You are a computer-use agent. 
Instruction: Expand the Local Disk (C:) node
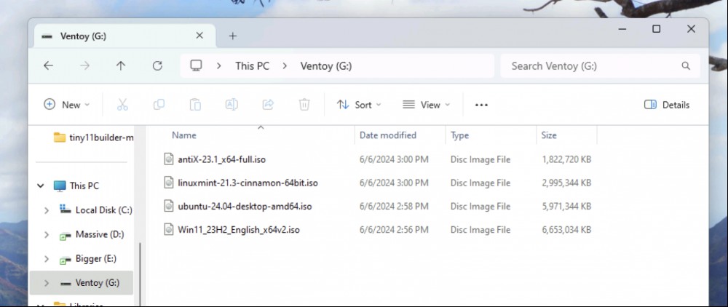[46, 210]
